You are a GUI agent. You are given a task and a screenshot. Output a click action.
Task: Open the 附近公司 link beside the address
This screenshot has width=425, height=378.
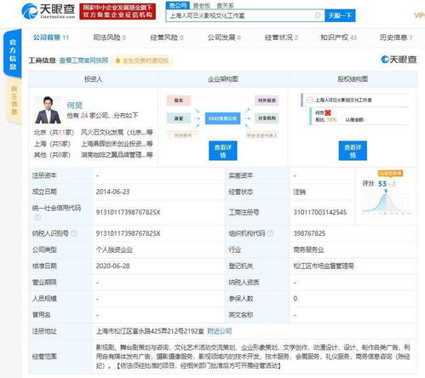pyautogui.click(x=220, y=331)
